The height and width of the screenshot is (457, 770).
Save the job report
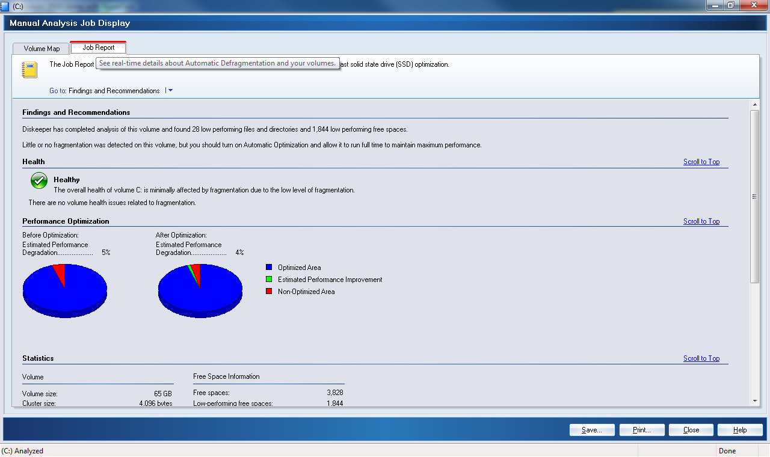[592, 430]
